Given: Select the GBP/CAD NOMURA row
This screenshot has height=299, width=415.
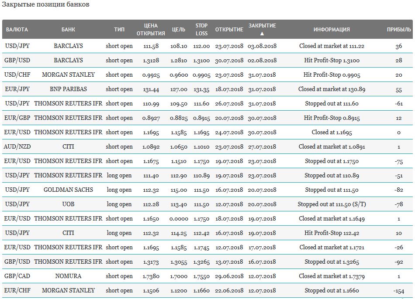Looking at the screenshot, I should pyautogui.click(x=207, y=276).
